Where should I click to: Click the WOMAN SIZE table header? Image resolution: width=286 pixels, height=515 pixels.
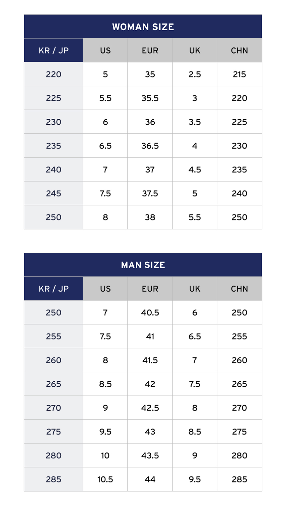click(143, 27)
